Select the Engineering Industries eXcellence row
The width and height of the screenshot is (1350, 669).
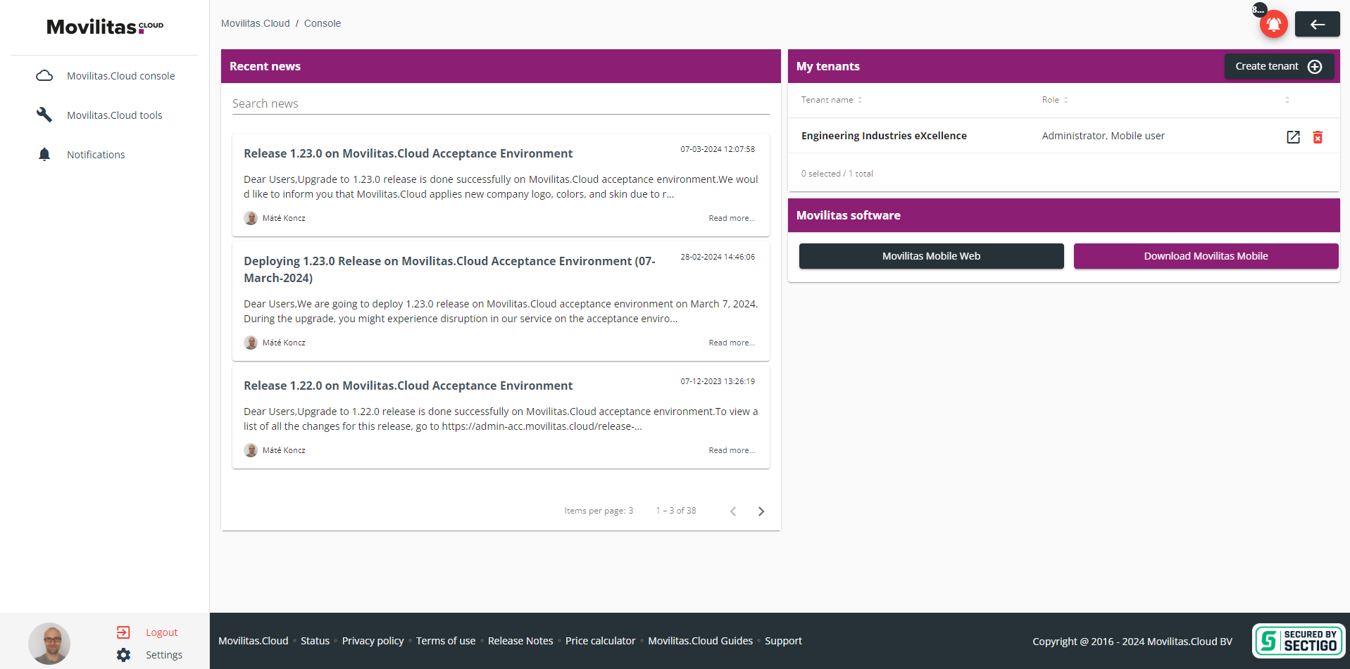(1063, 136)
